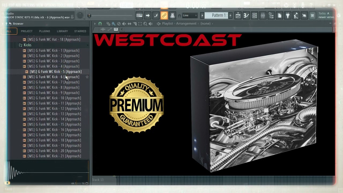Open the Mixer view icon

(x=263, y=16)
